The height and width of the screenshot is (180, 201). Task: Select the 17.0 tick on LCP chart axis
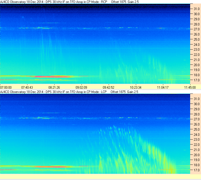click(197, 170)
